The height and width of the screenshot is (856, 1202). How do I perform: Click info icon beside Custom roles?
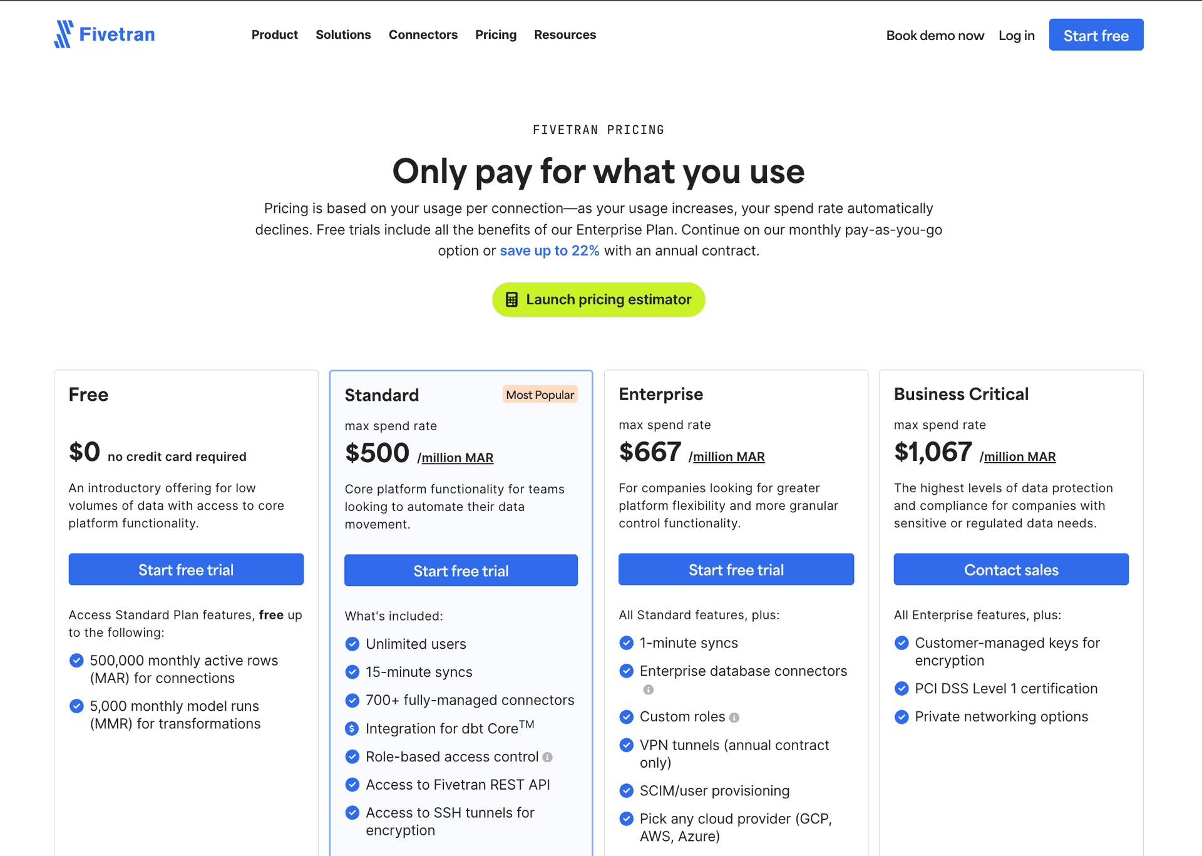(734, 718)
